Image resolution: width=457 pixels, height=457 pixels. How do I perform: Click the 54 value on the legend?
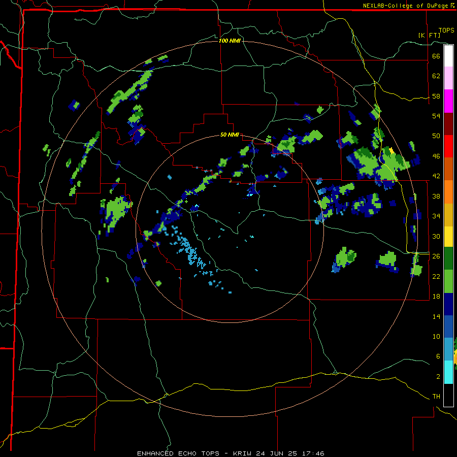tap(436, 116)
